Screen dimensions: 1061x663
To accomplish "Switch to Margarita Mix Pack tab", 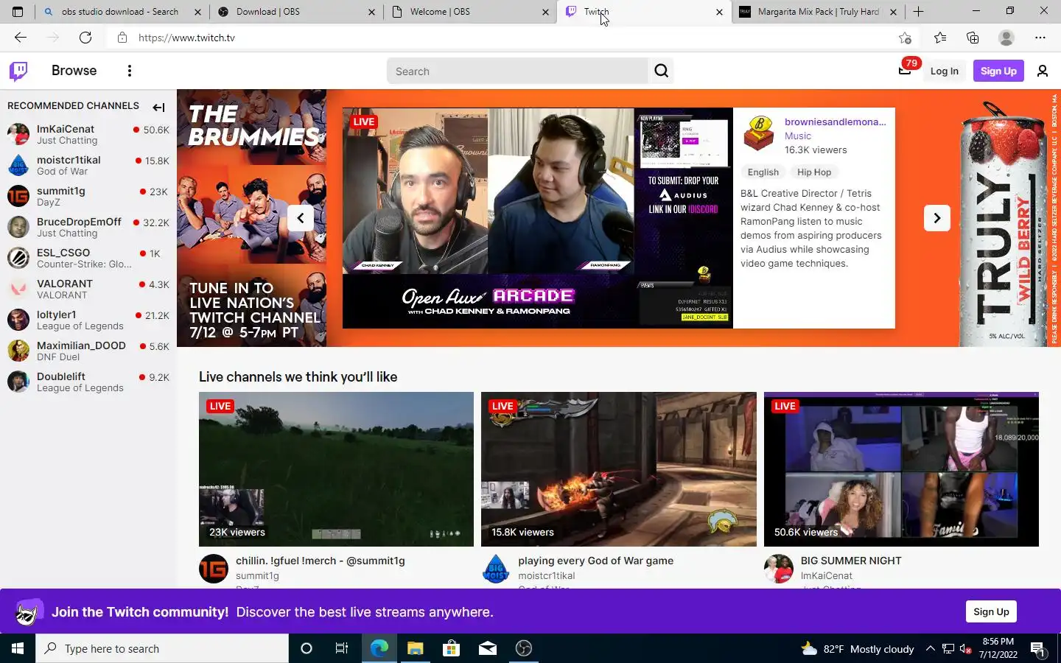I will [818, 12].
